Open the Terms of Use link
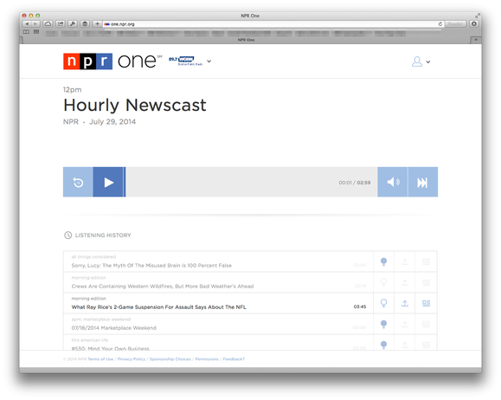 100,359
